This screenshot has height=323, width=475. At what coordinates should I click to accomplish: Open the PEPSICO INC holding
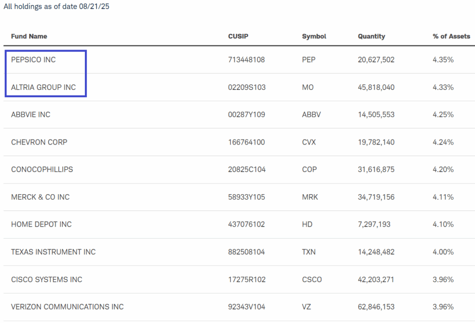pyautogui.click(x=33, y=60)
